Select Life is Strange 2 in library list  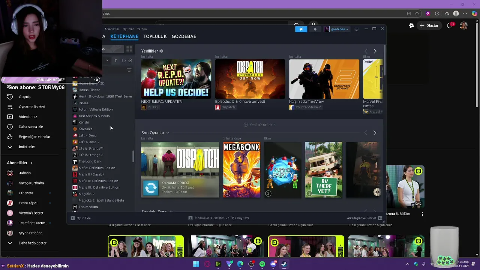tap(91, 155)
